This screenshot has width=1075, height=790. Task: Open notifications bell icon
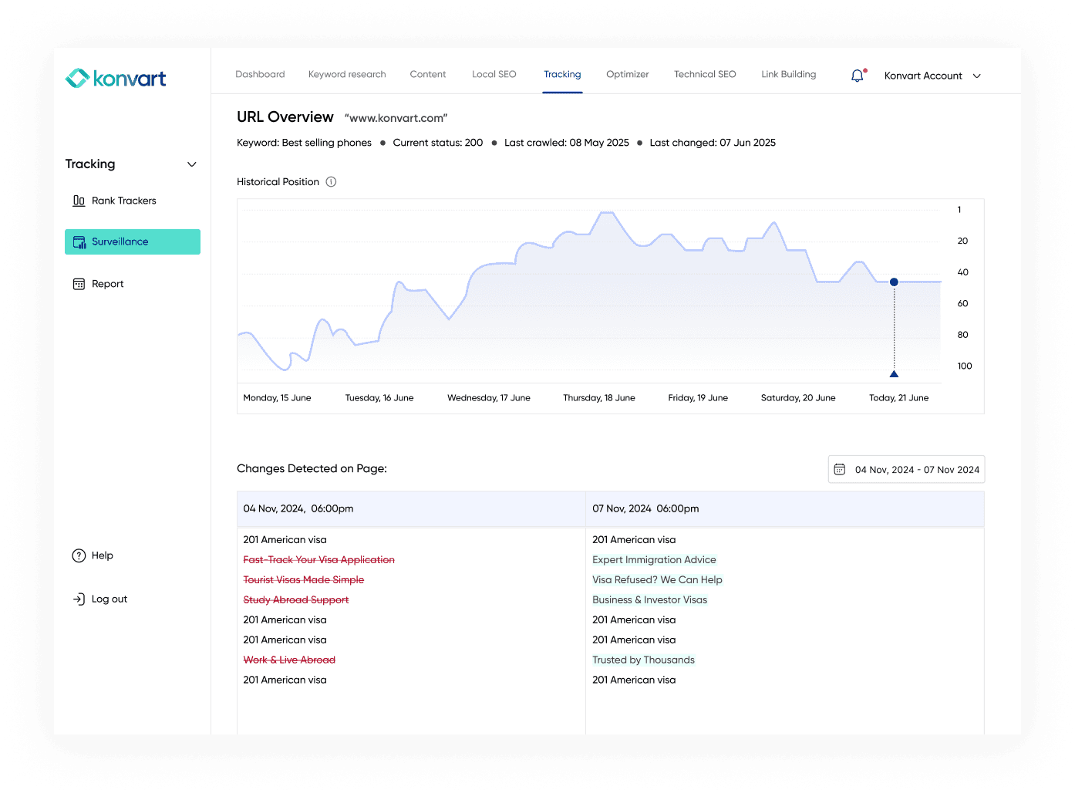pyautogui.click(x=857, y=76)
